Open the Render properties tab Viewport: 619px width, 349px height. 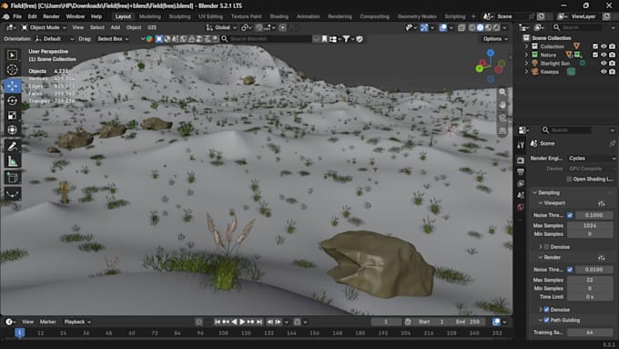coord(521,160)
